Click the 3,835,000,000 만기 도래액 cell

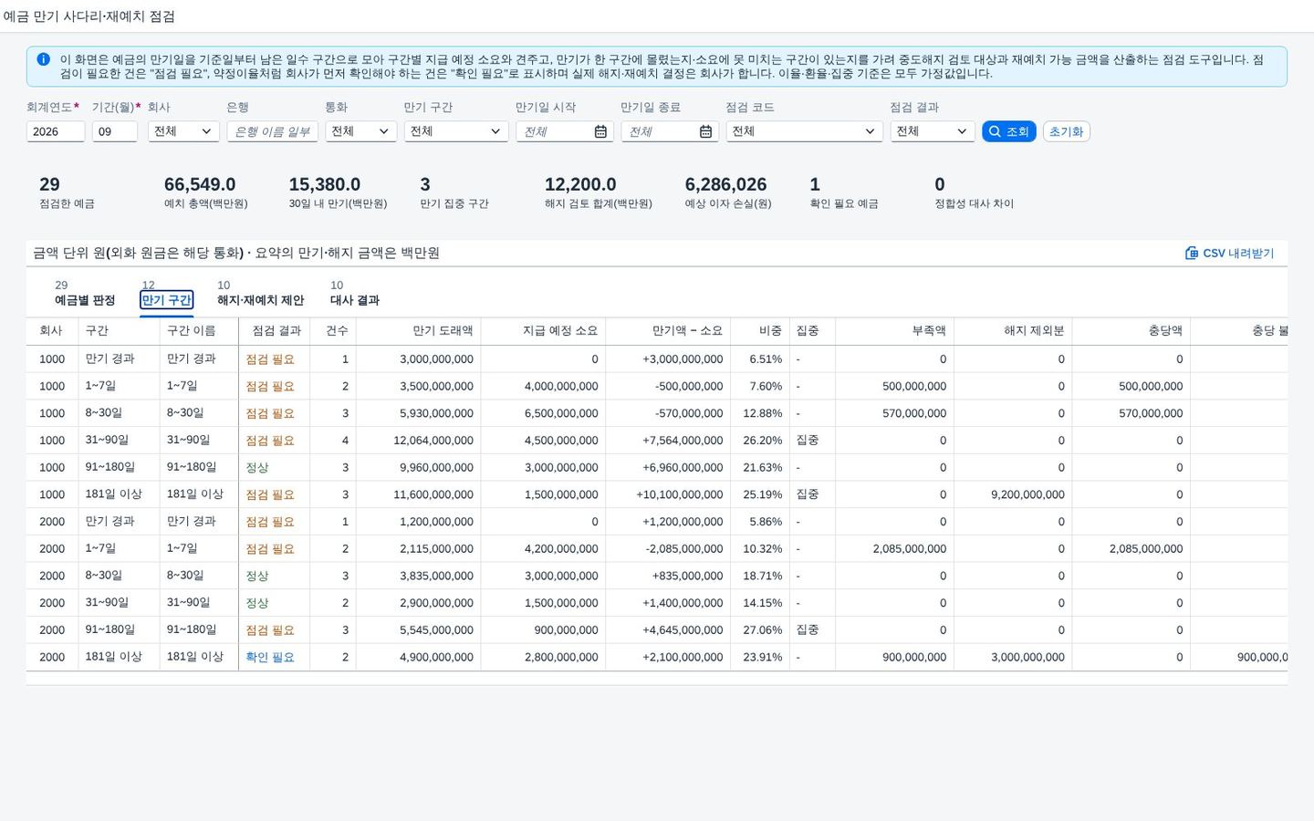point(436,576)
